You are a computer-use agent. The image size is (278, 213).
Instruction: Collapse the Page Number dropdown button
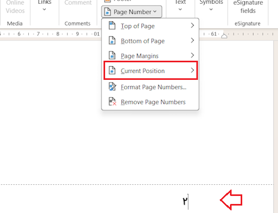tap(132, 12)
